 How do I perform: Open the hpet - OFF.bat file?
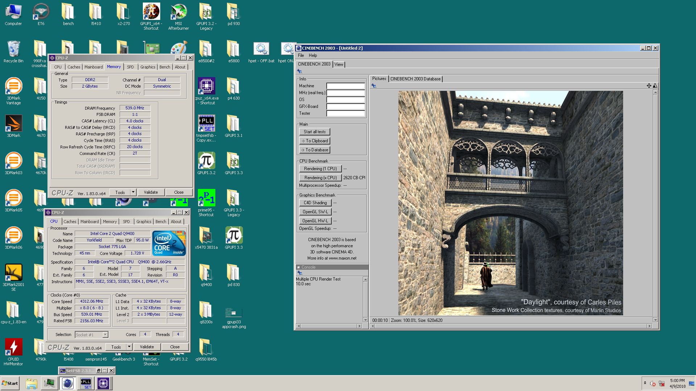[261, 51]
